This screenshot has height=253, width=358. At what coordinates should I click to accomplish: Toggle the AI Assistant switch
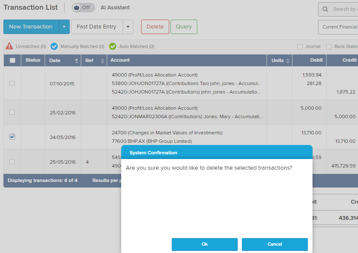click(83, 8)
